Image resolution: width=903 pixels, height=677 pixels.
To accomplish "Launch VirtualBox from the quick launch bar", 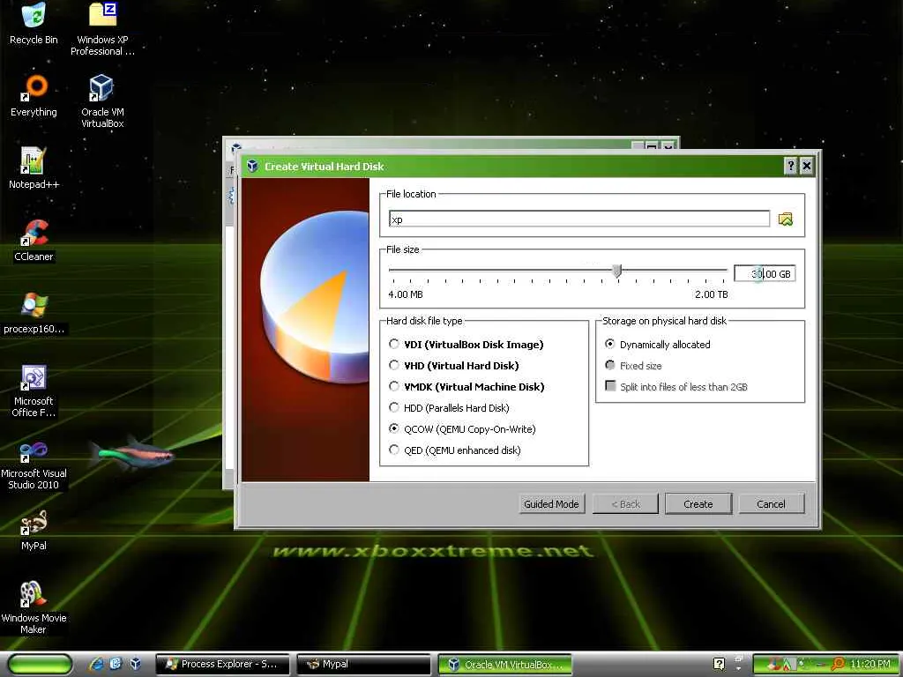I will pyautogui.click(x=135, y=664).
